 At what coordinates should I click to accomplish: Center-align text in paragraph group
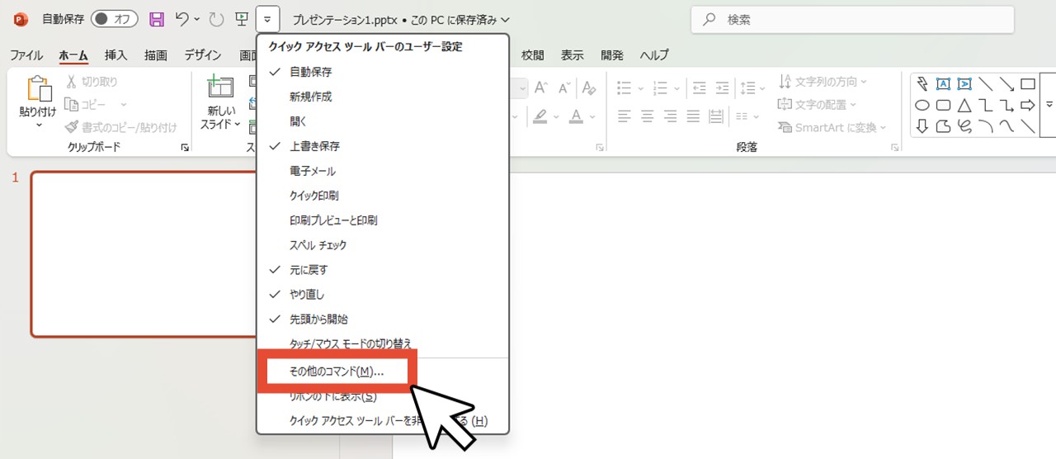coord(648,116)
